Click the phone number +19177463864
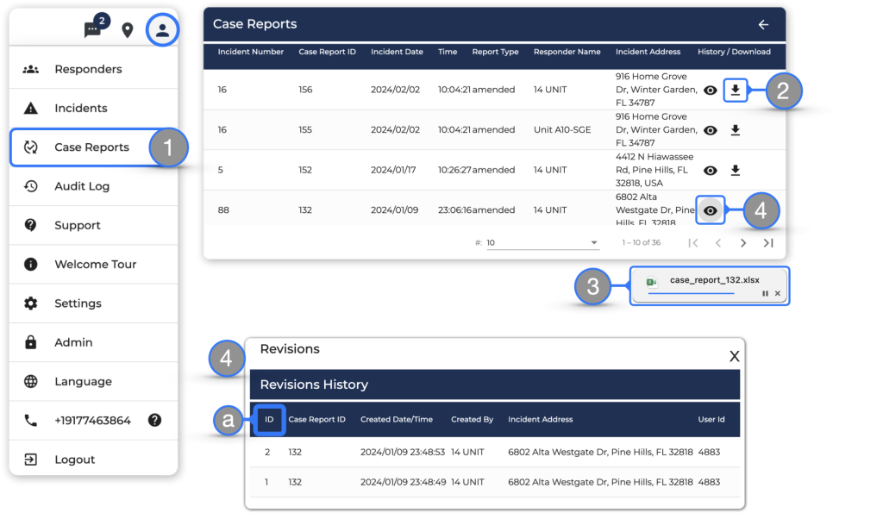The width and height of the screenshot is (883, 513). tap(93, 421)
